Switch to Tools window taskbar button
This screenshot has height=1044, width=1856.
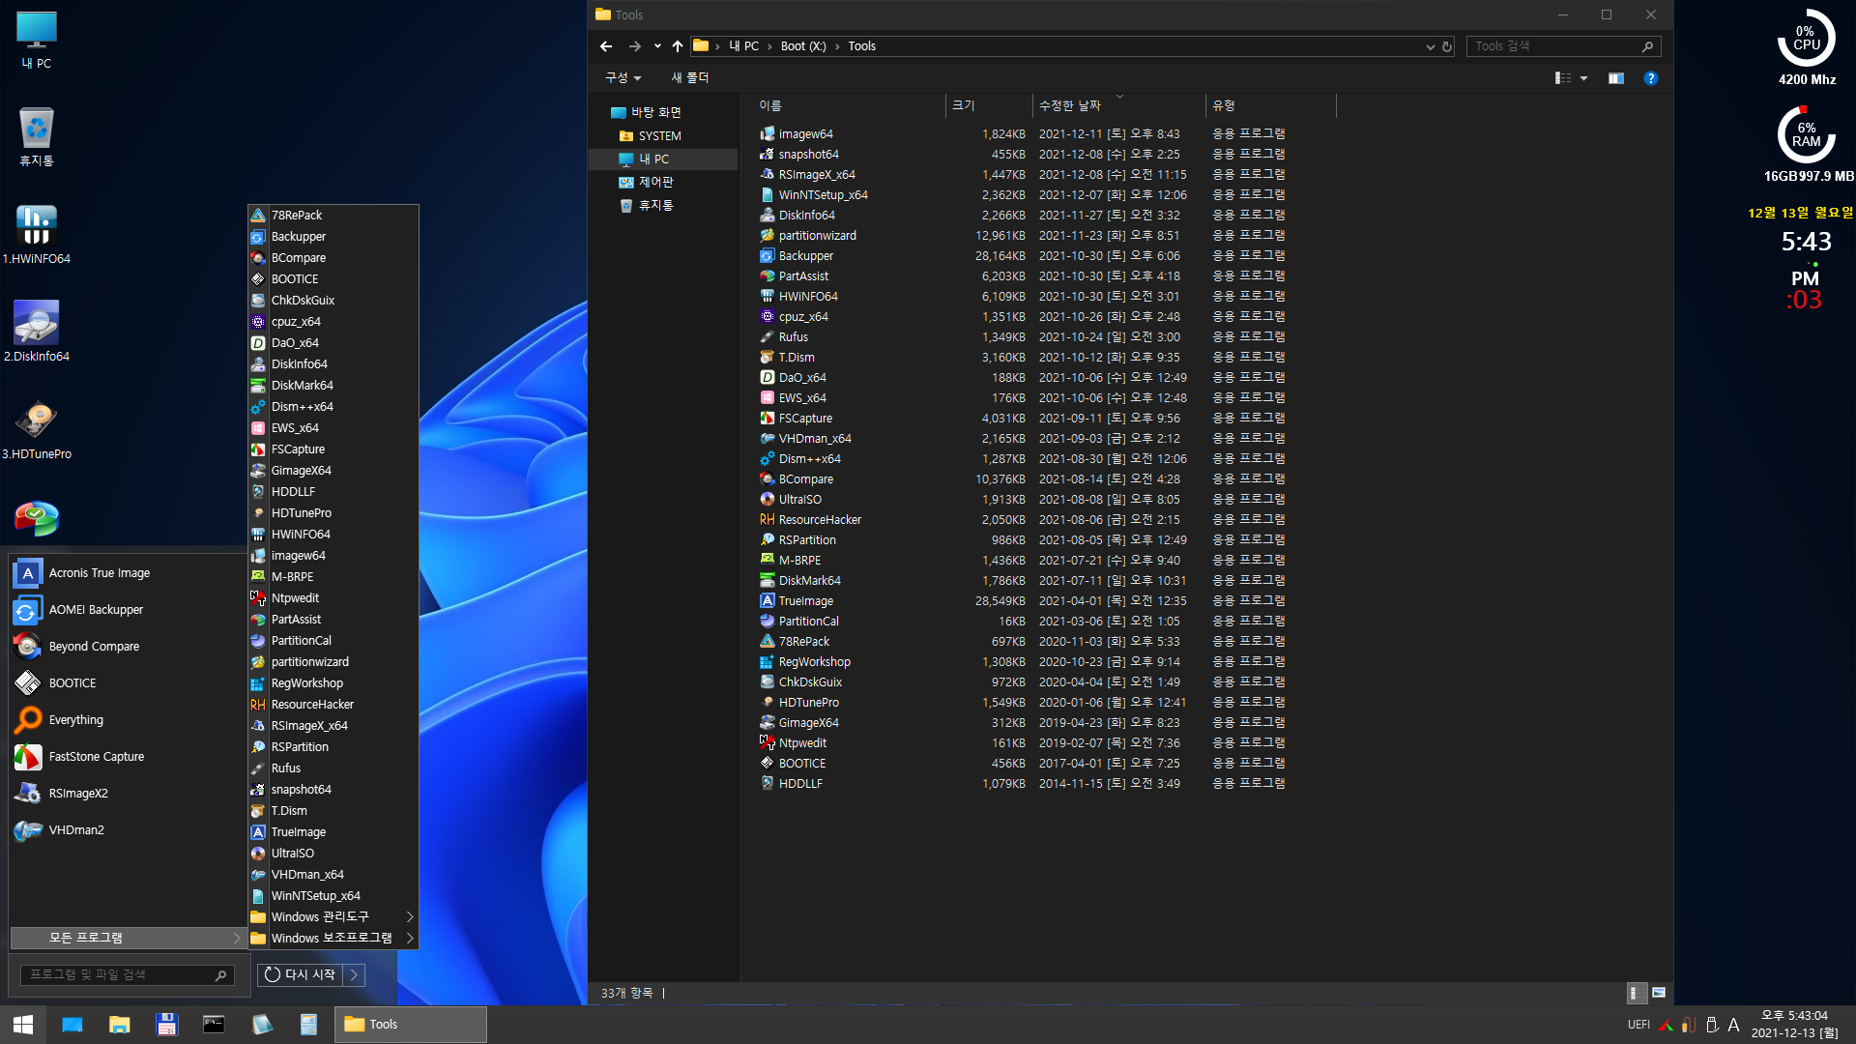(x=411, y=1025)
